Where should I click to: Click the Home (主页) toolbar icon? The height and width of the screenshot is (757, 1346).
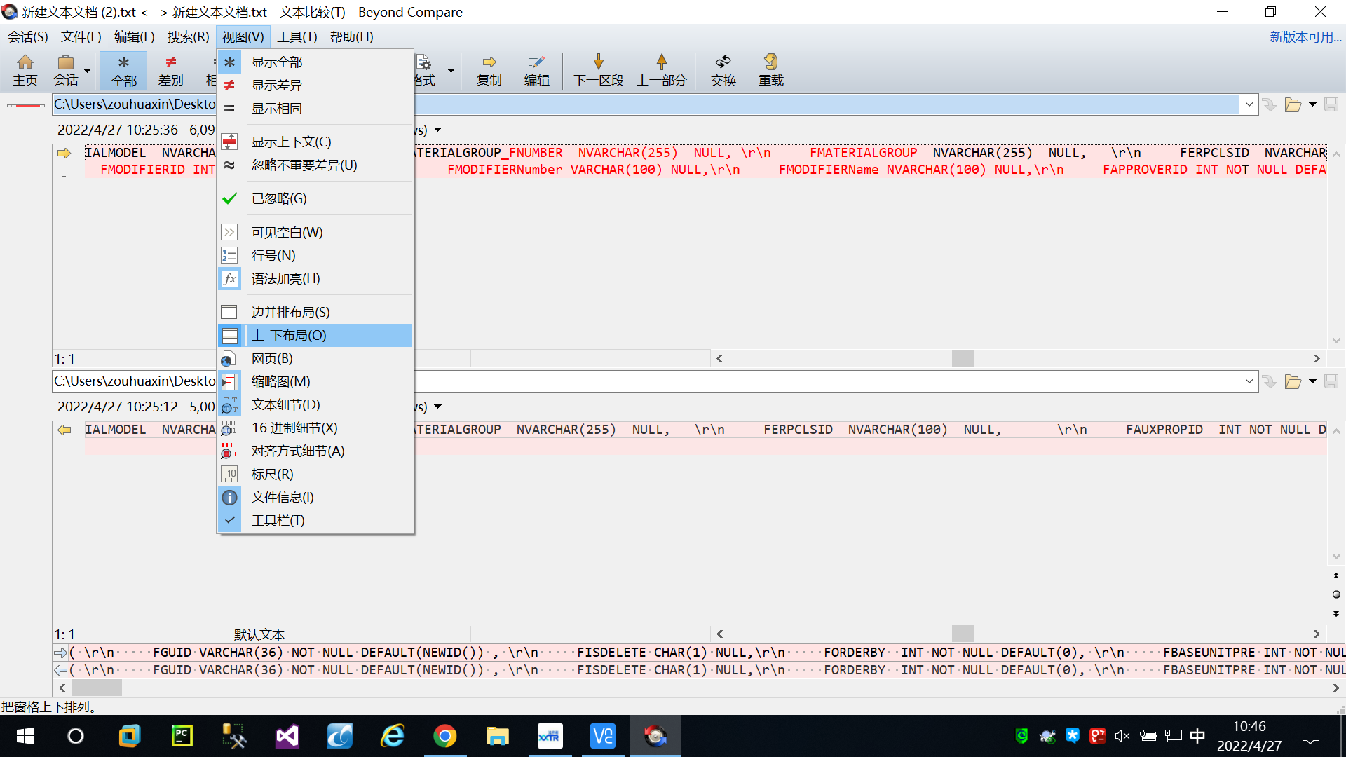point(25,70)
